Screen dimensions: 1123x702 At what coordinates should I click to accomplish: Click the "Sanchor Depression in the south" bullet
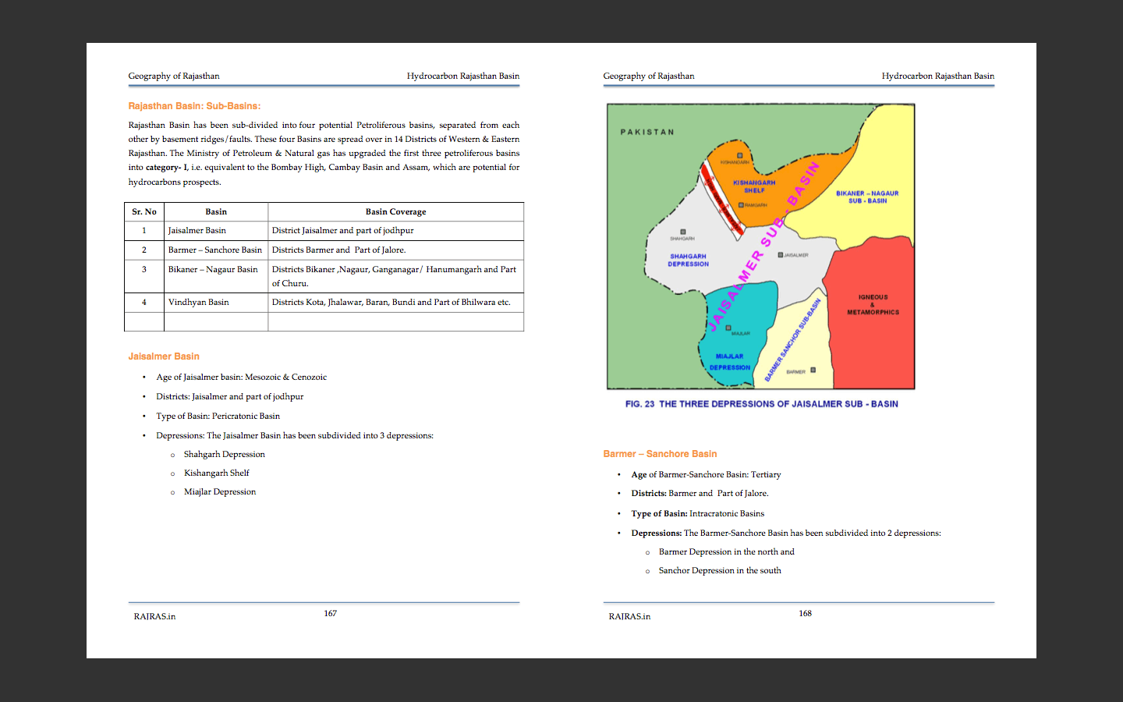pos(720,570)
